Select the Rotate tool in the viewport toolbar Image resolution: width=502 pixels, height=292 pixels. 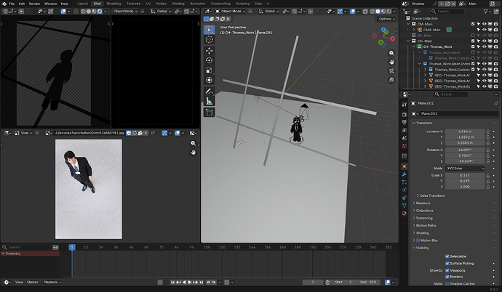coord(209,60)
